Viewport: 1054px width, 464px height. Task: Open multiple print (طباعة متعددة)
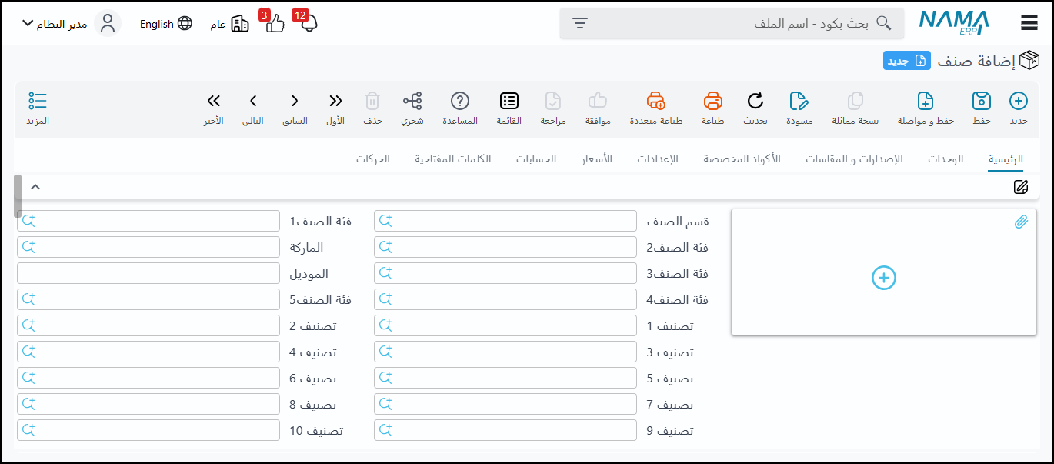point(656,102)
